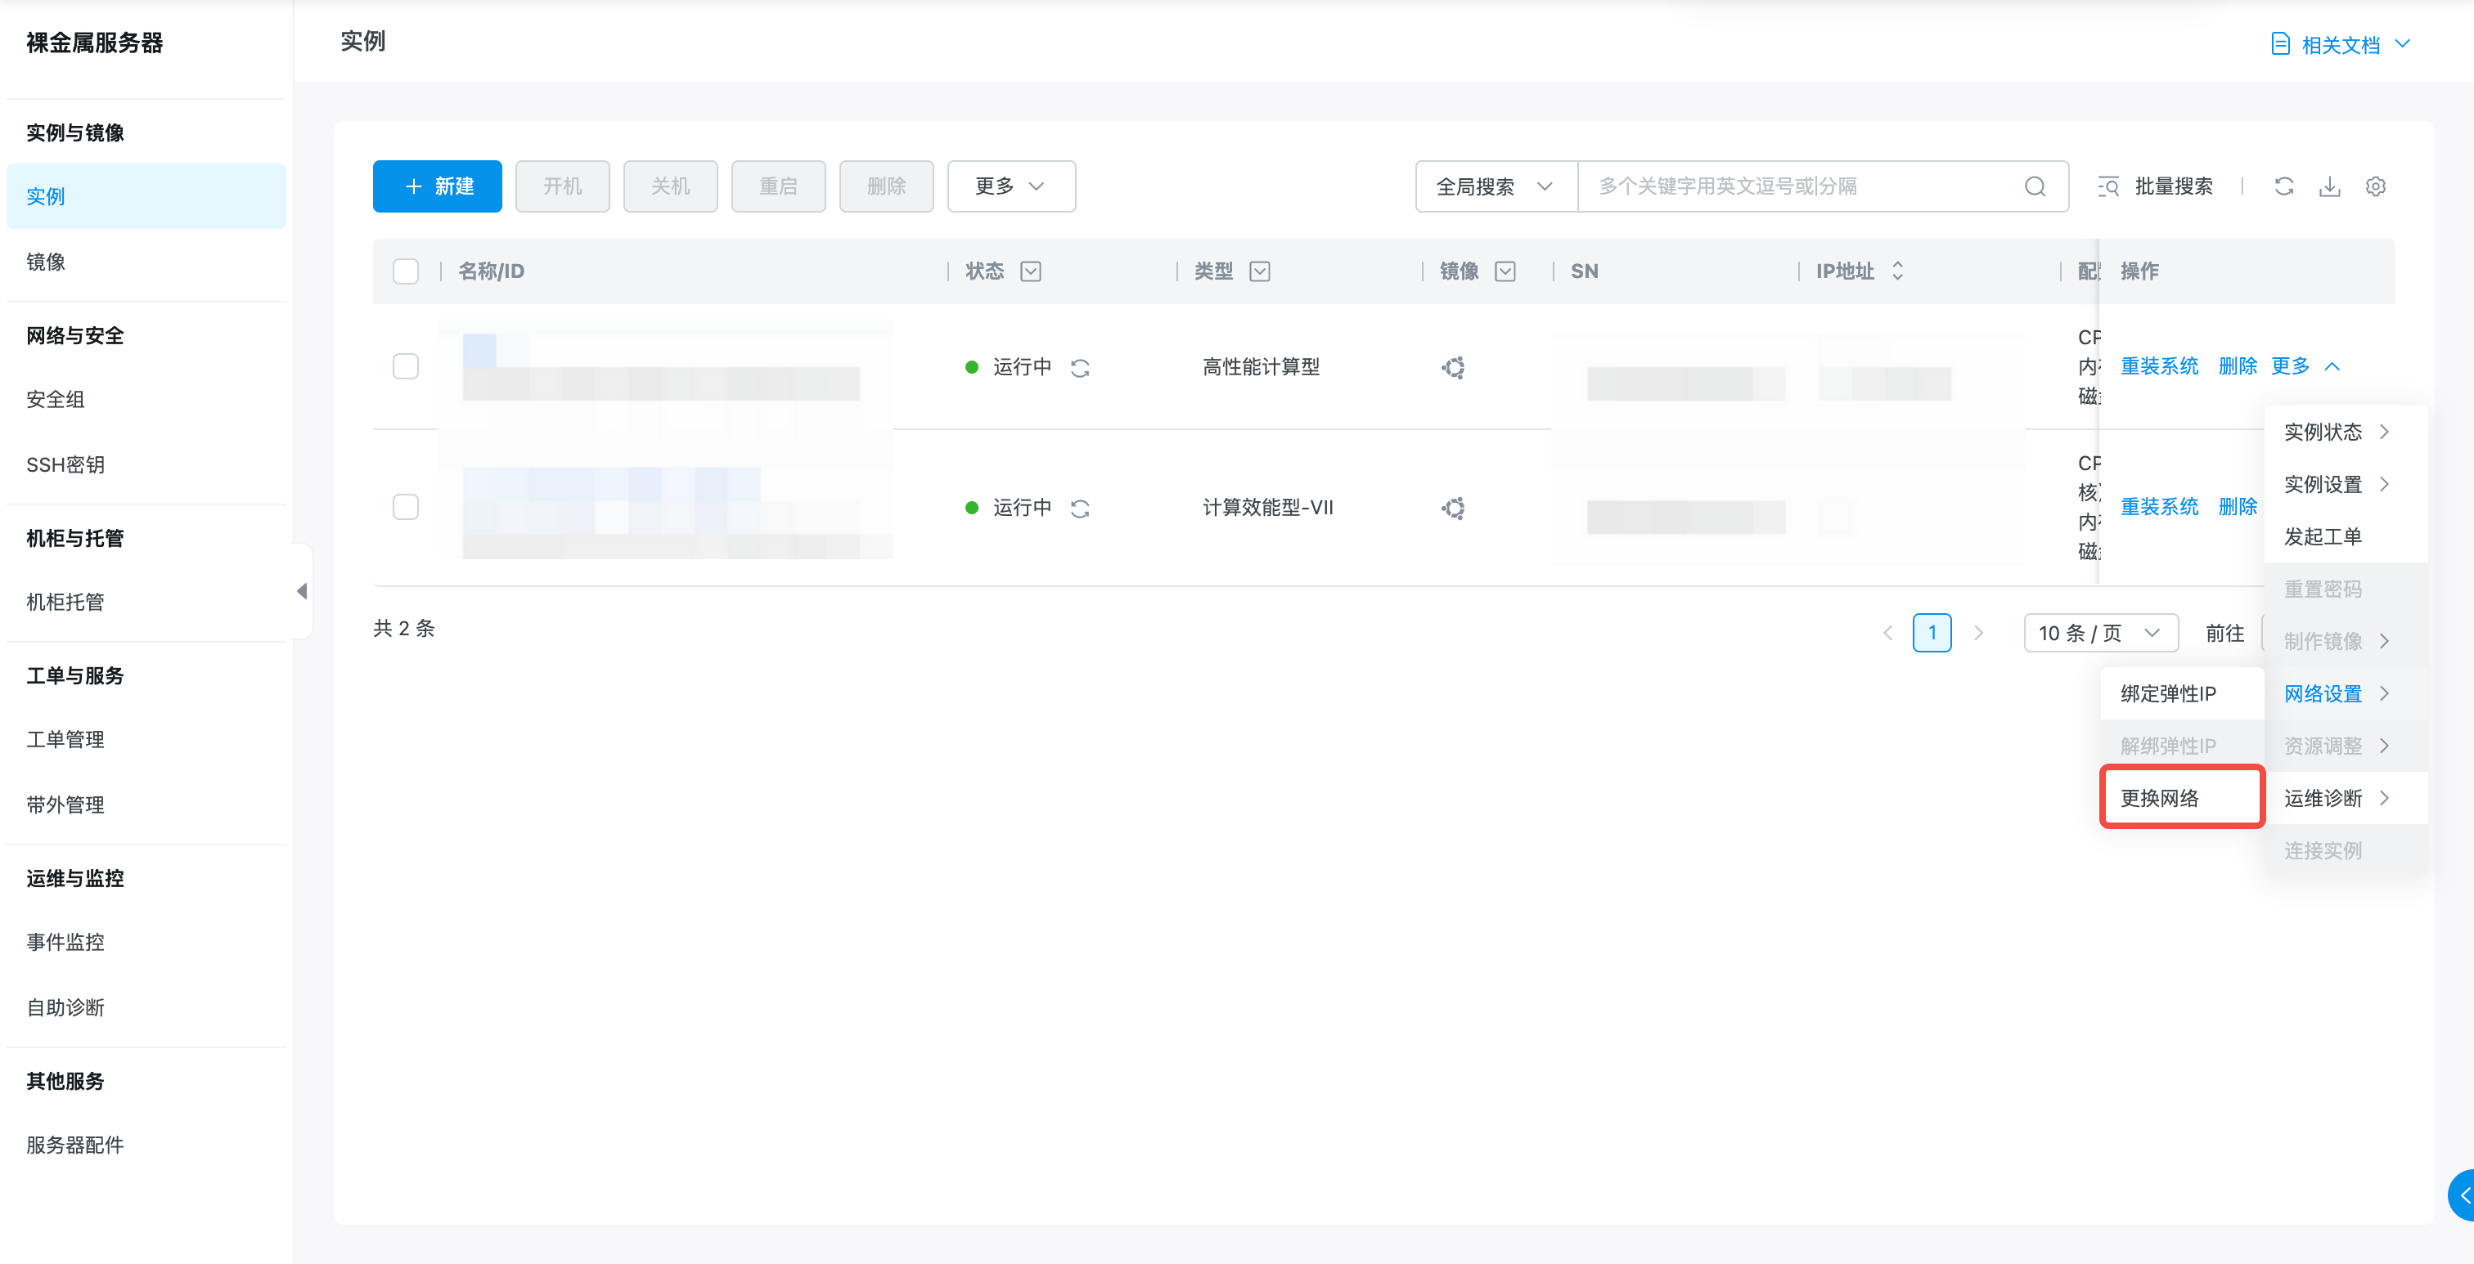Check the 高性能计算型 instance row checkbox

click(x=405, y=366)
